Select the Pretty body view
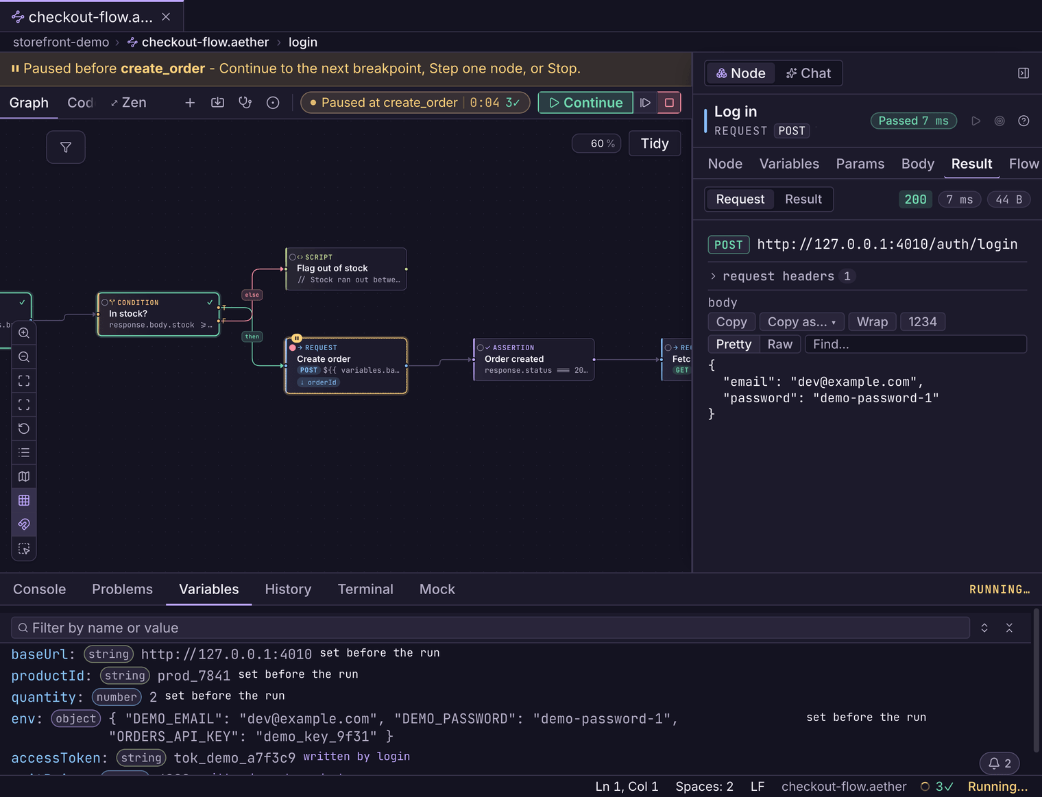Screen dimensions: 1042x797 click(734, 344)
